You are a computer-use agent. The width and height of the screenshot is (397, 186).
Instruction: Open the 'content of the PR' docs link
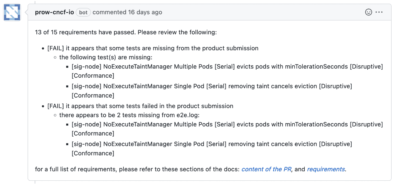coord(266,169)
